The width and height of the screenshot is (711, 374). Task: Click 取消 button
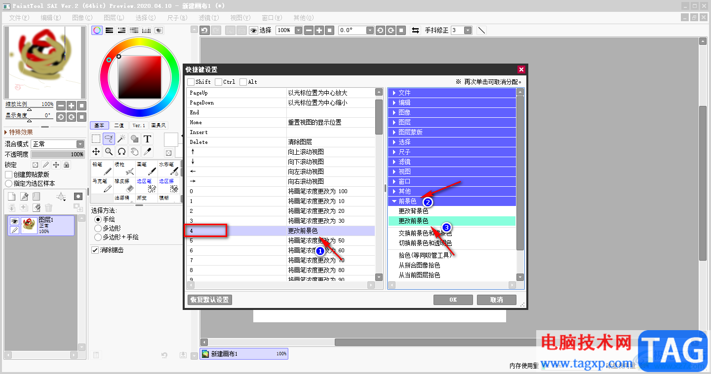coord(497,300)
